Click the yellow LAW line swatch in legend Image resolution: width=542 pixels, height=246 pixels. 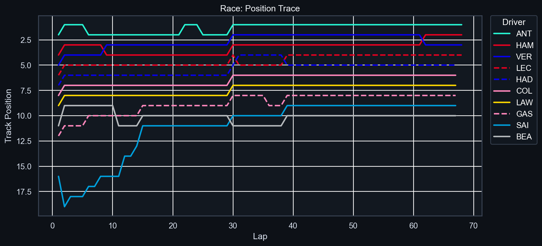coord(502,102)
